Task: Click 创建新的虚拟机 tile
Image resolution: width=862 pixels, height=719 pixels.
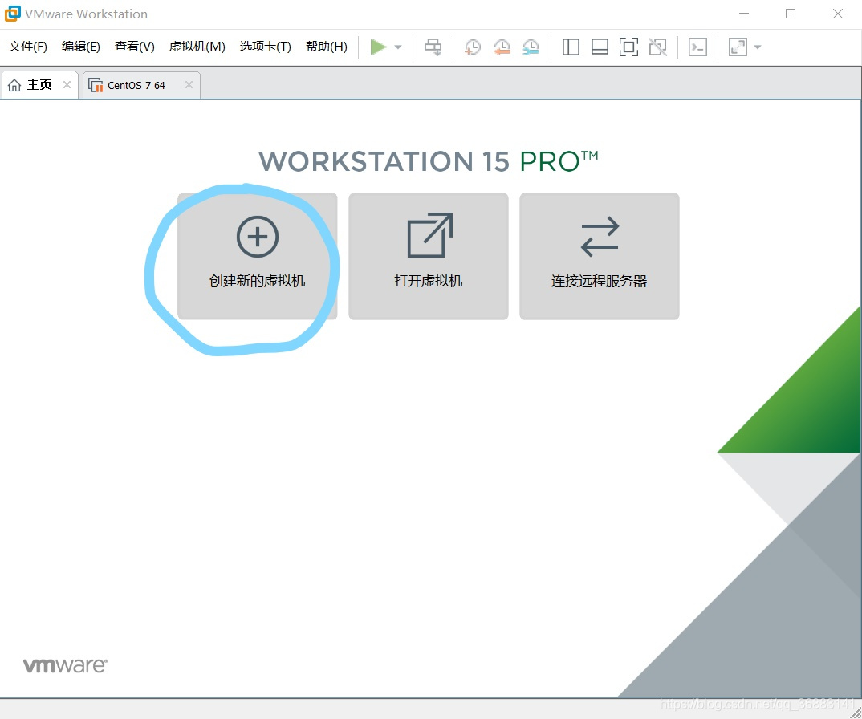Action: pos(258,256)
